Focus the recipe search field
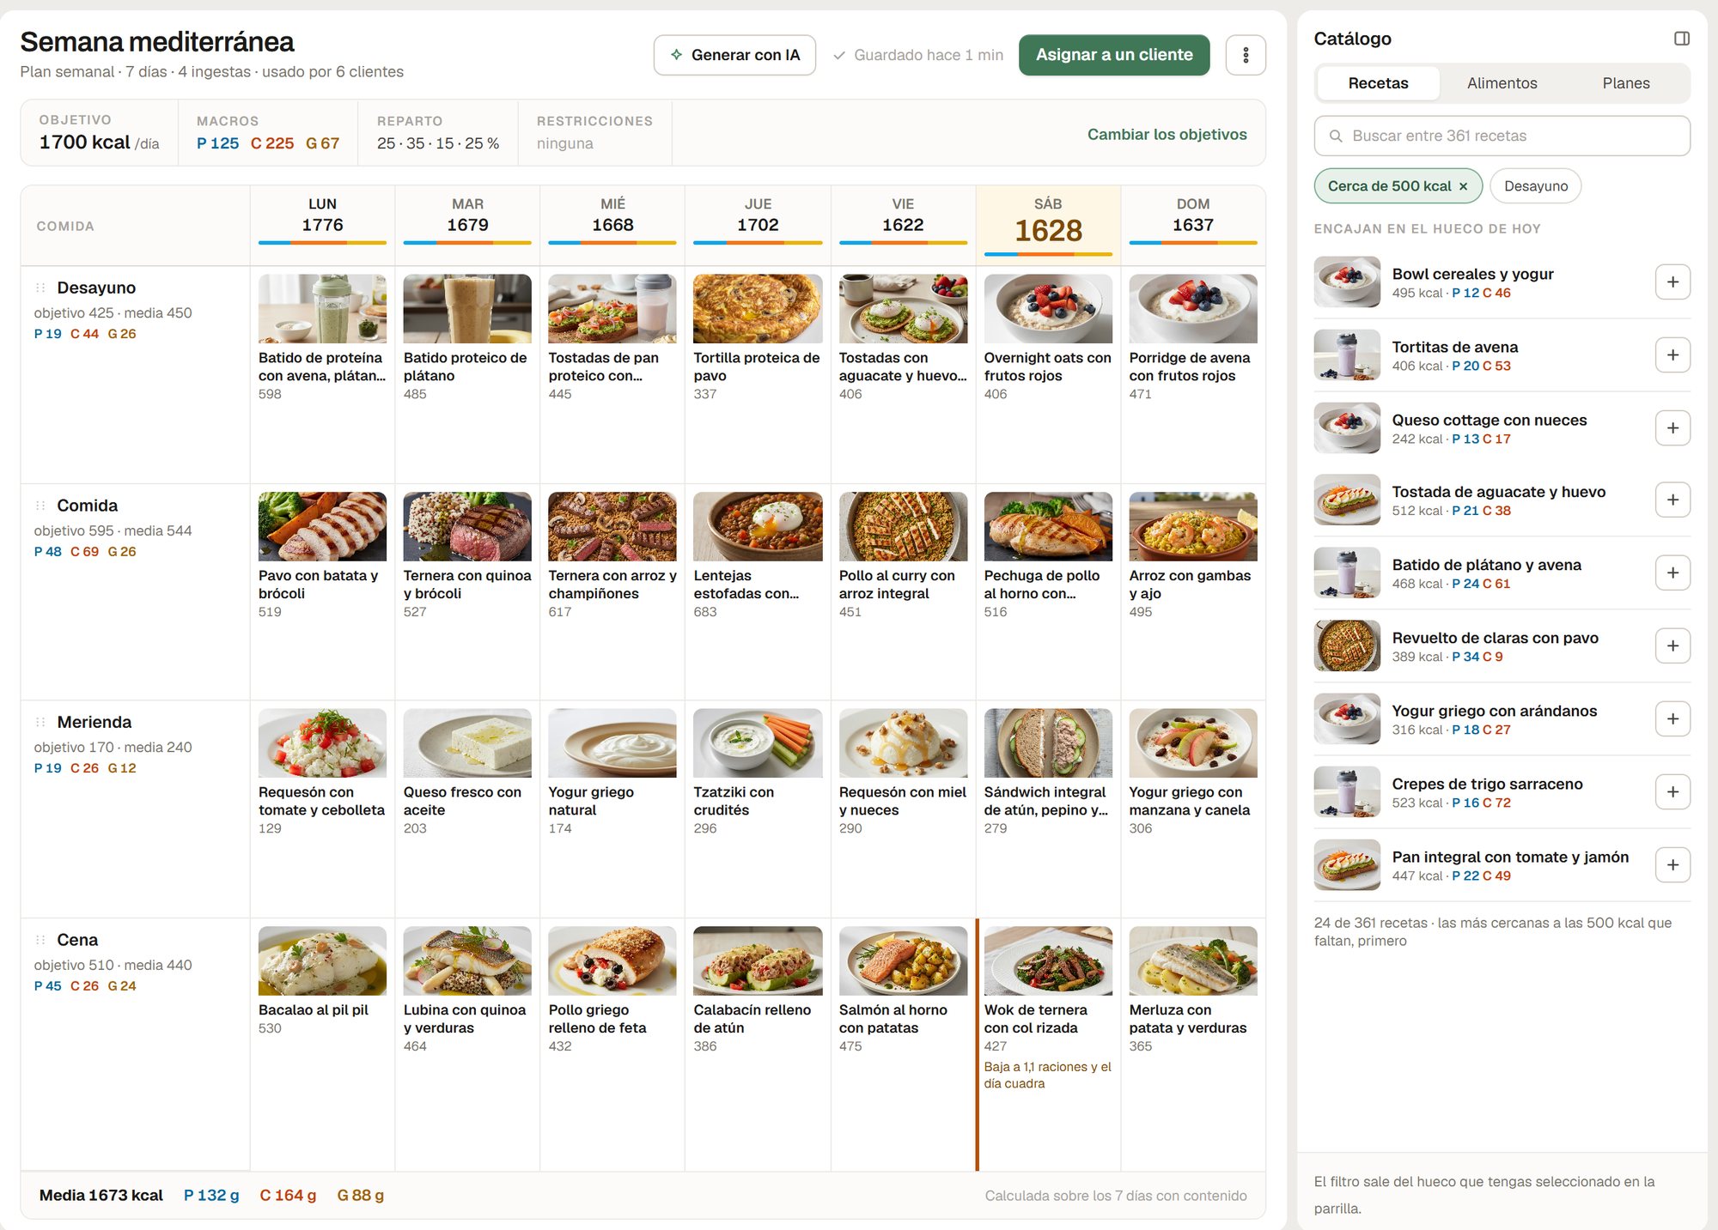This screenshot has height=1230, width=1718. [1502, 136]
